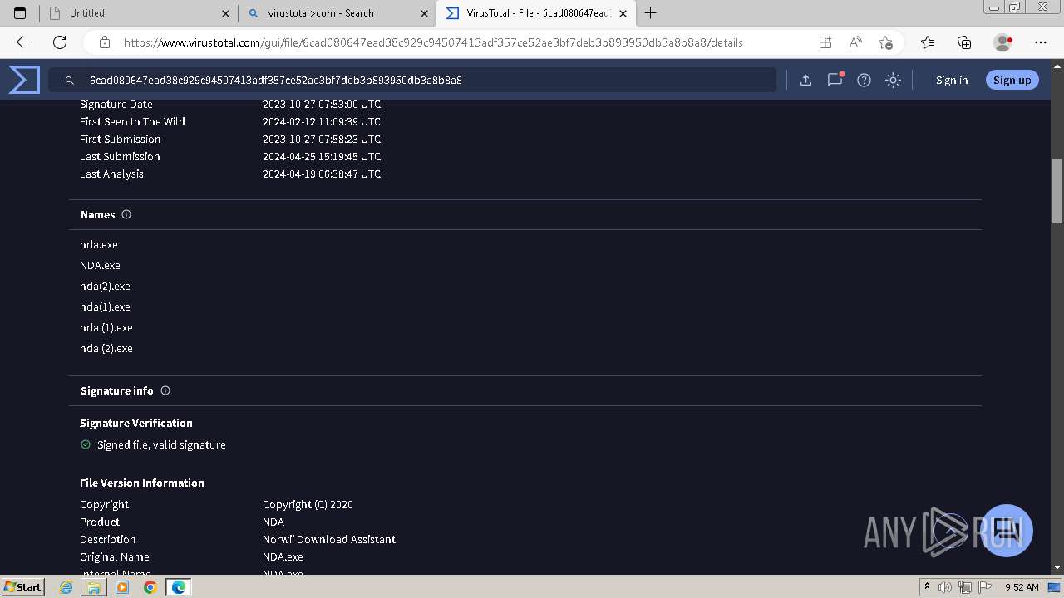This screenshot has height=598, width=1064.
Task: Click the VirusTotal logo icon
Action: (24, 80)
